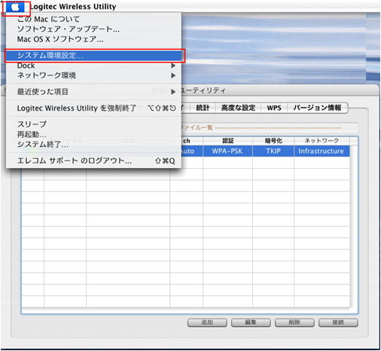Screen dimensions: 381x351
Task: Switch to the 統計 tab
Action: 203,108
